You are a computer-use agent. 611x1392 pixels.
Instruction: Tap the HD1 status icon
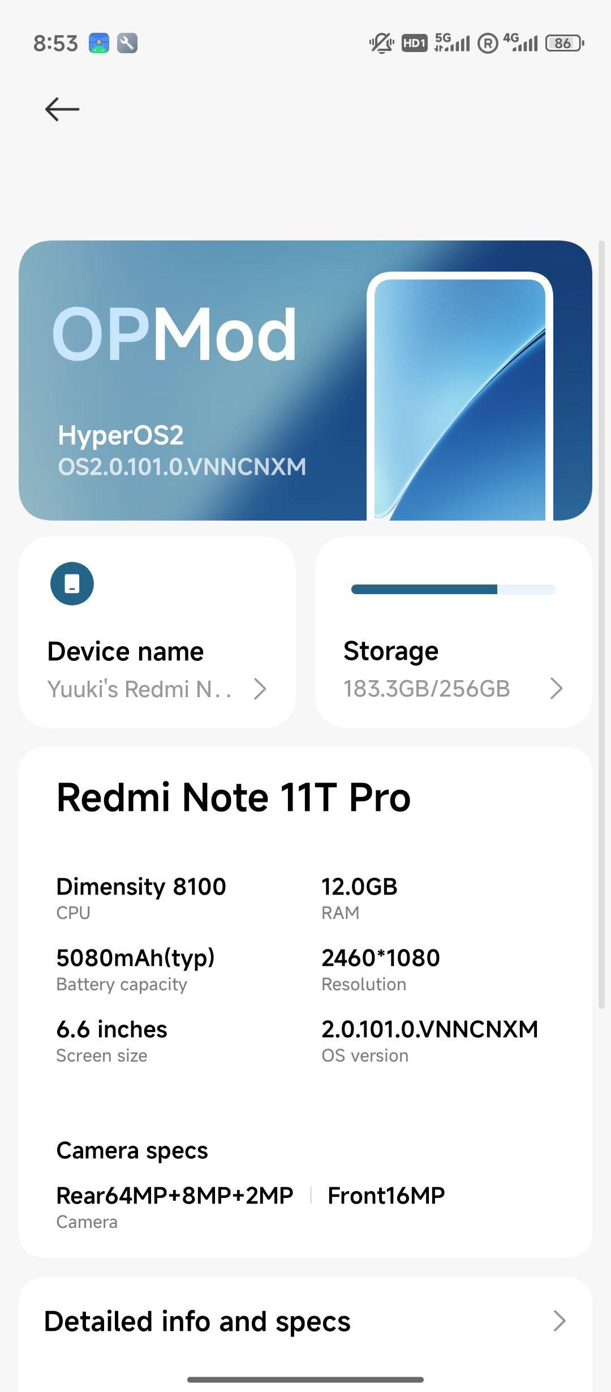[x=414, y=43]
